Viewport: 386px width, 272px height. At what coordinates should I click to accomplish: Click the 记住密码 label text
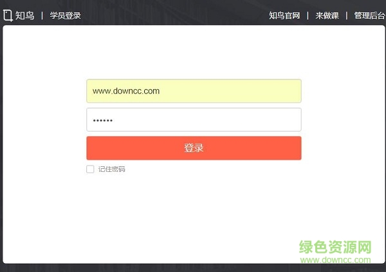[112, 169]
